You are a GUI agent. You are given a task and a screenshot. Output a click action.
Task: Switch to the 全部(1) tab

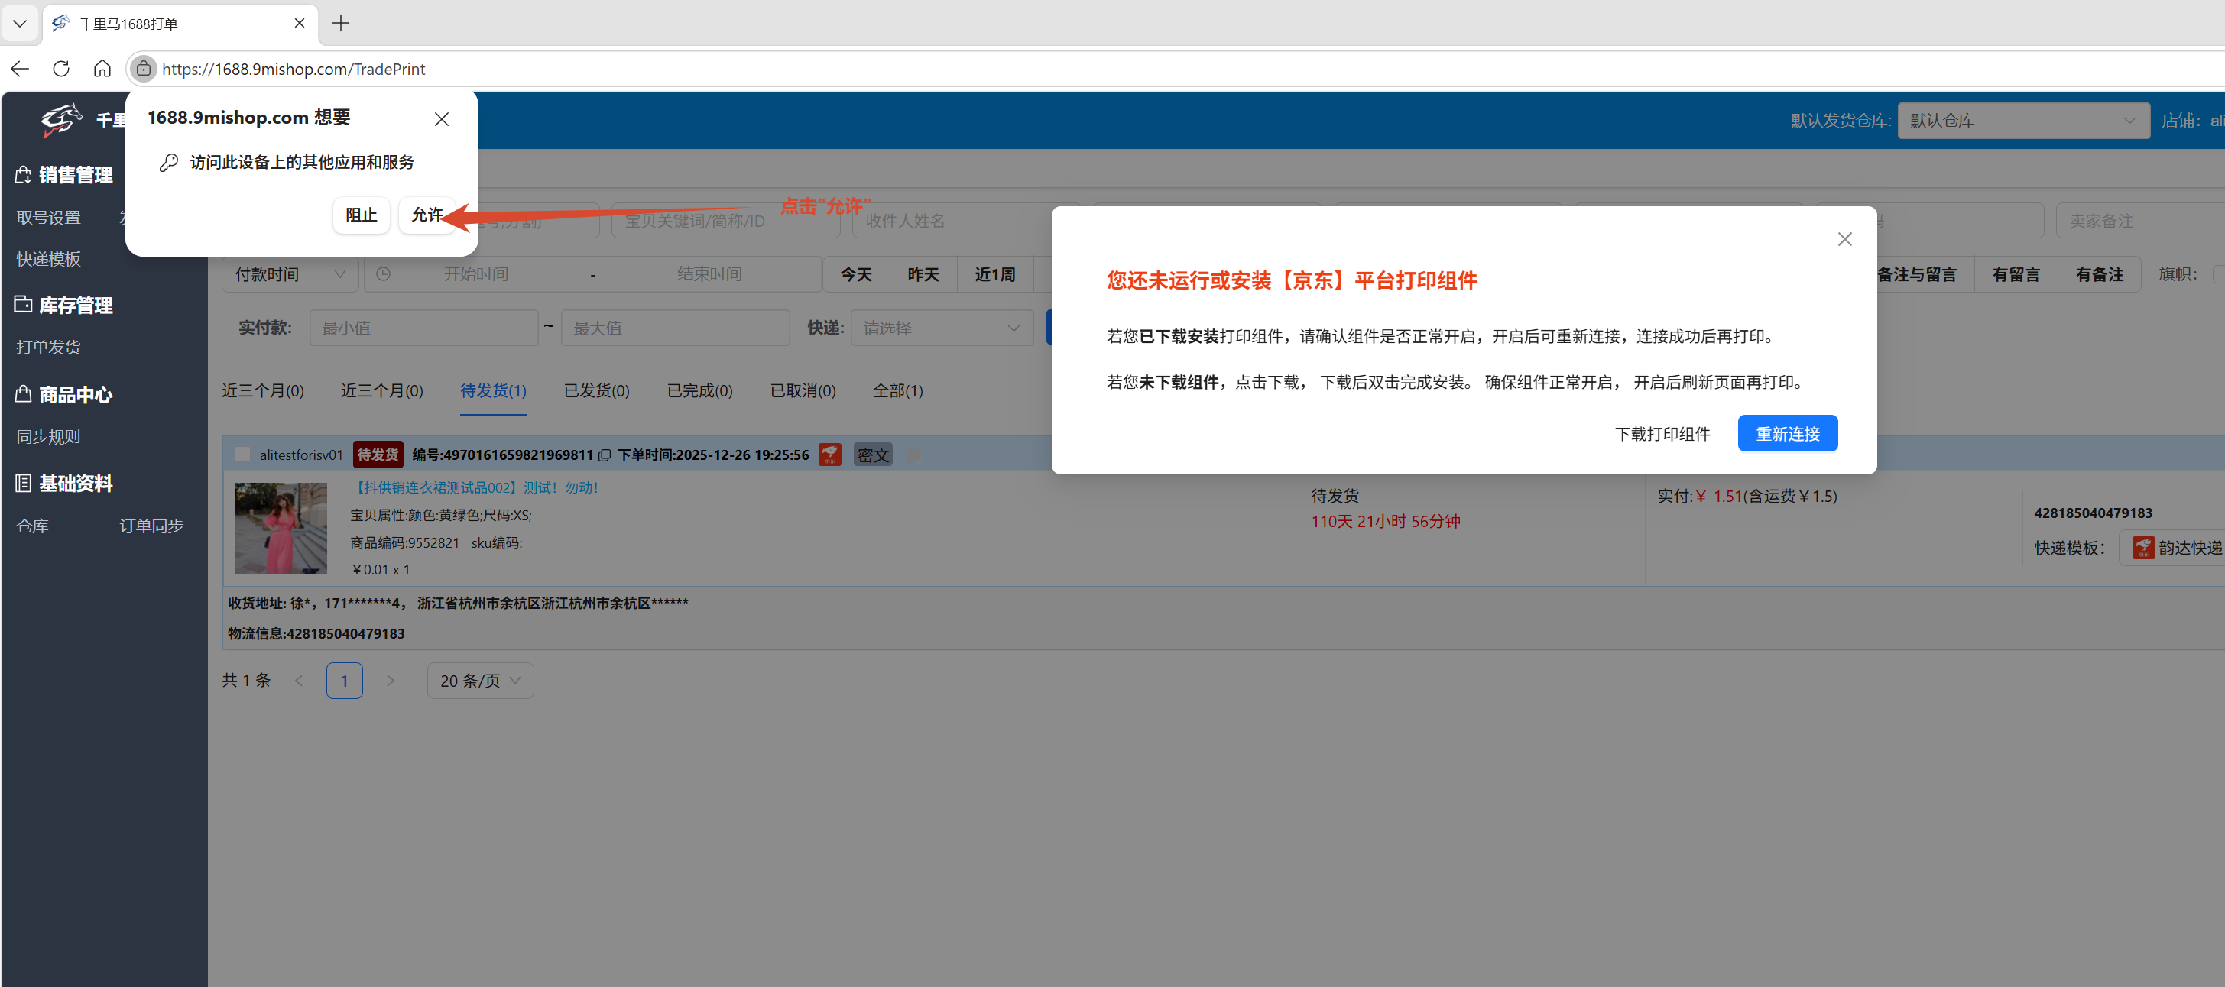point(897,390)
